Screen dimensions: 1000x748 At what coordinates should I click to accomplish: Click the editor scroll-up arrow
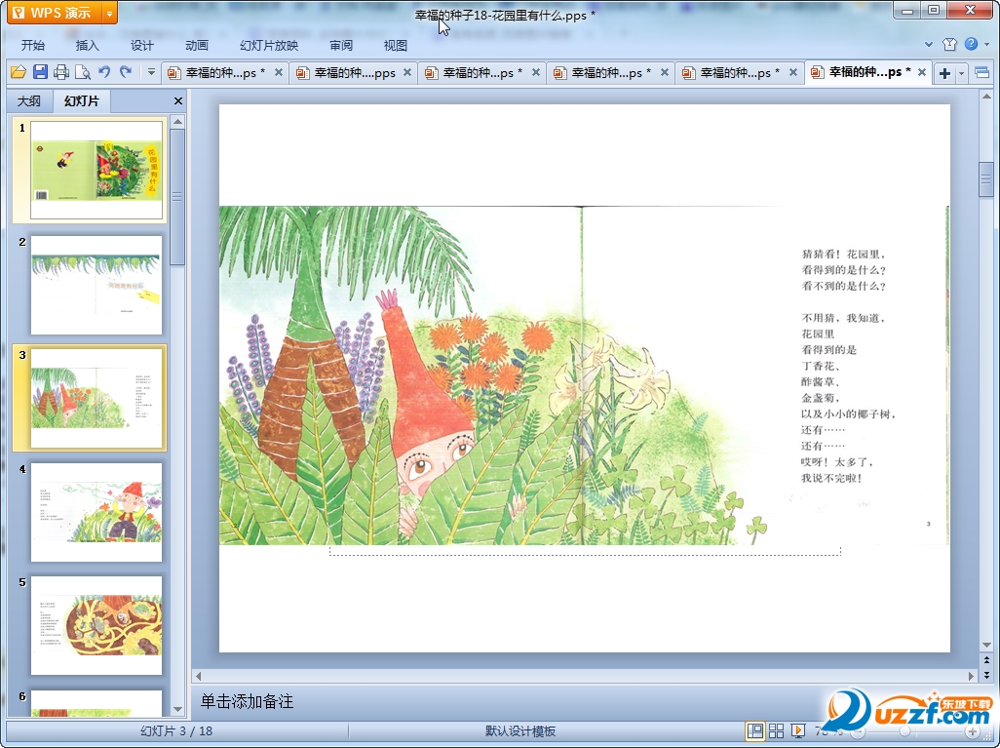tap(986, 97)
